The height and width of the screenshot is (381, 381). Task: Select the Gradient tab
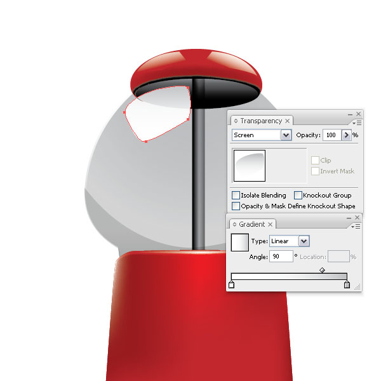(x=252, y=224)
